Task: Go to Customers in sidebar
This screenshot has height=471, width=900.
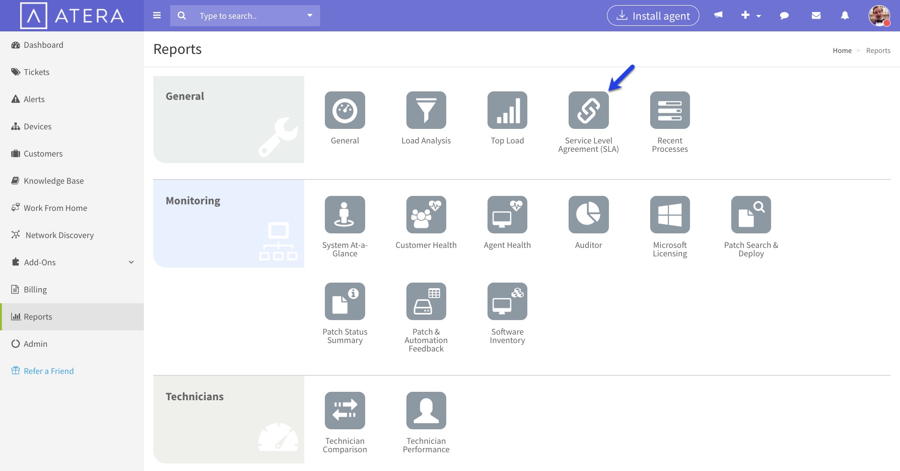Action: coord(72,154)
